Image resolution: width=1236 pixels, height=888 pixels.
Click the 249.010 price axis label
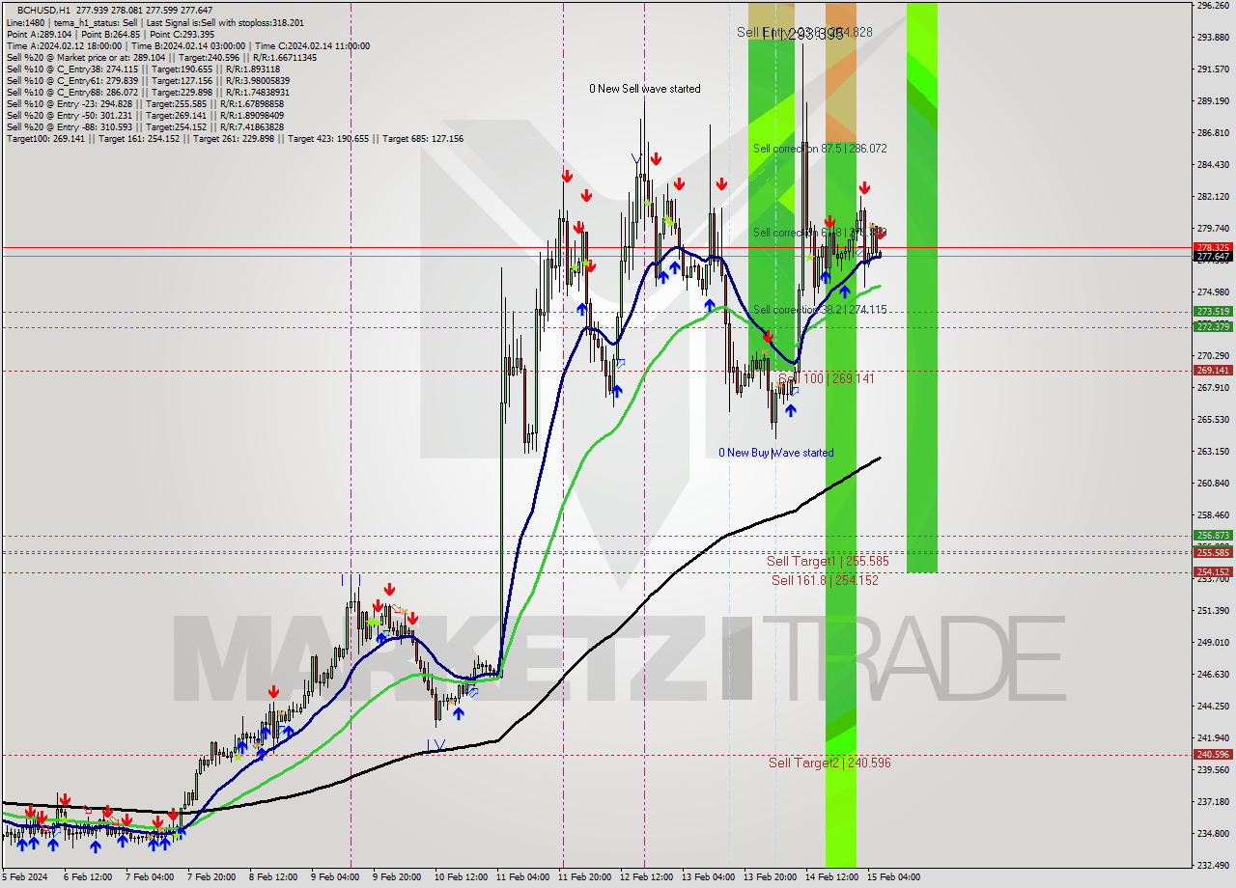1213,643
